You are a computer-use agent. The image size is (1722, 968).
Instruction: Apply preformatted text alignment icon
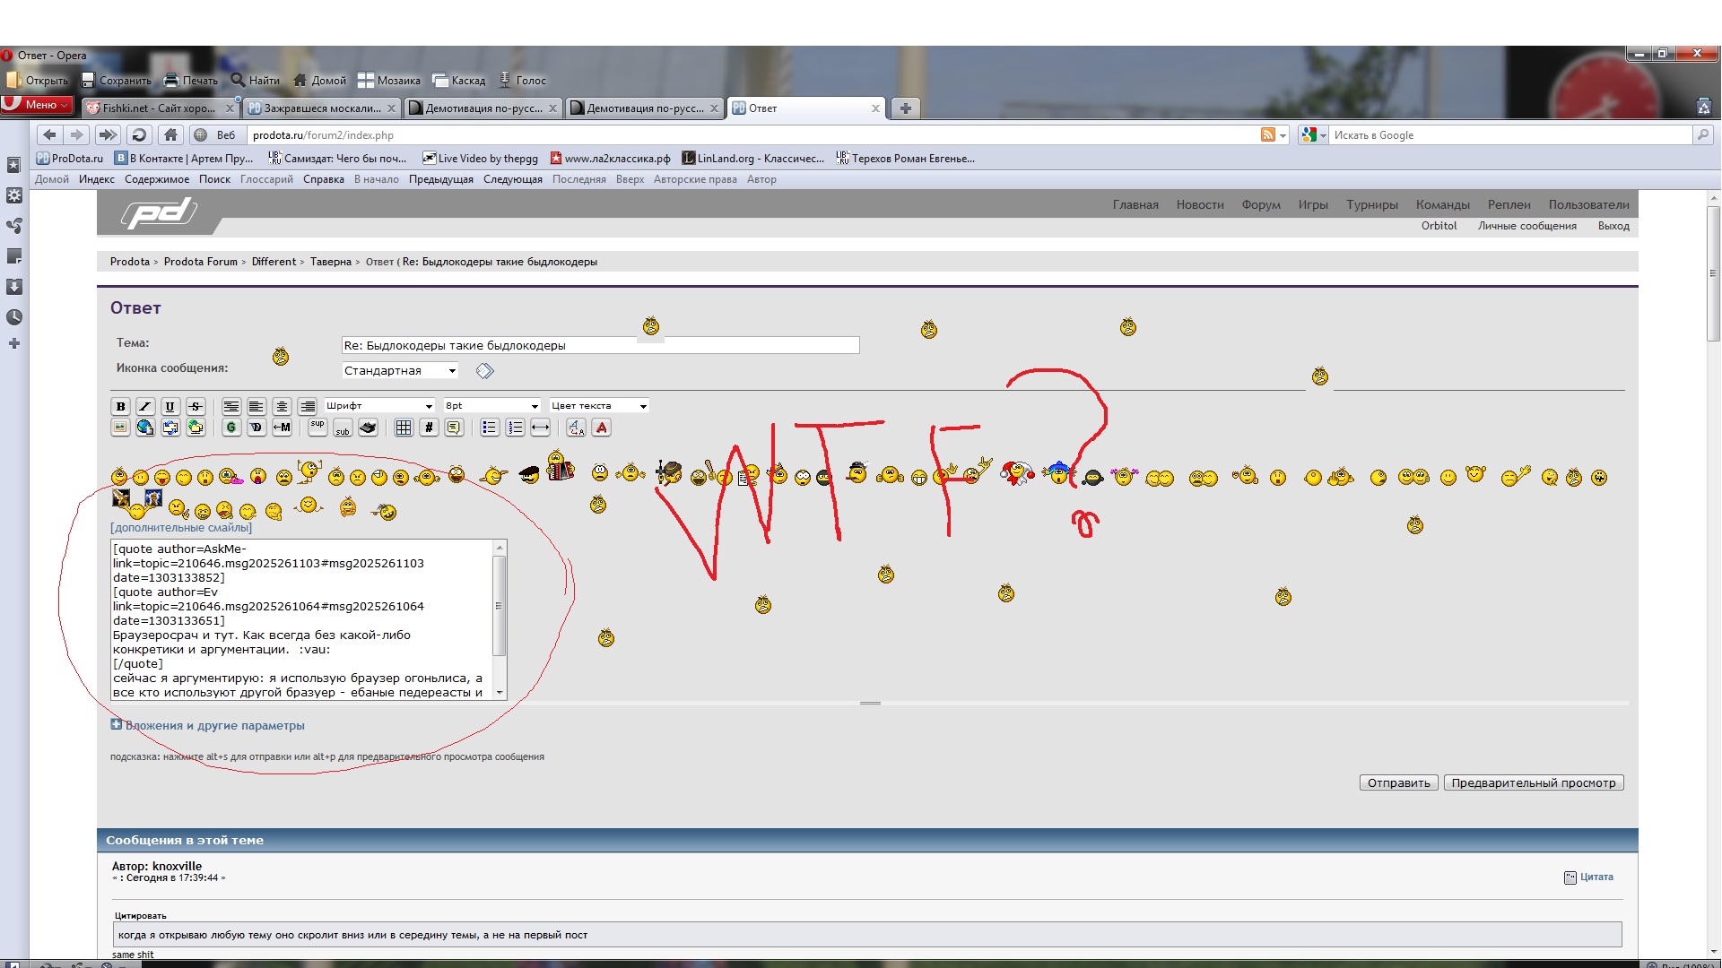[230, 406]
